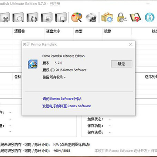Click the disk with arrow toolbar icon
Image resolution: width=157 pixels, height=157 pixels.
click(47, 17)
